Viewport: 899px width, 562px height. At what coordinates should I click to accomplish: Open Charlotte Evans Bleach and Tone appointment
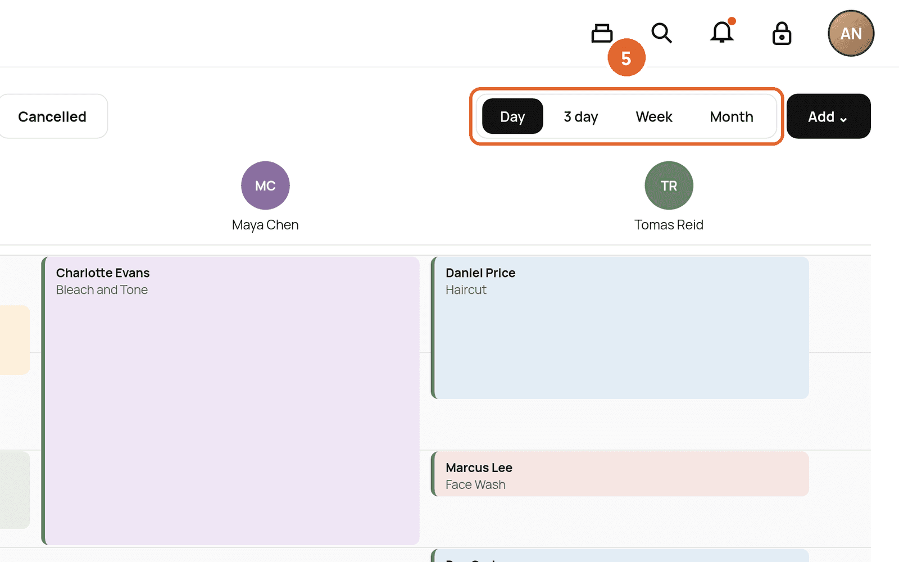[231, 401]
